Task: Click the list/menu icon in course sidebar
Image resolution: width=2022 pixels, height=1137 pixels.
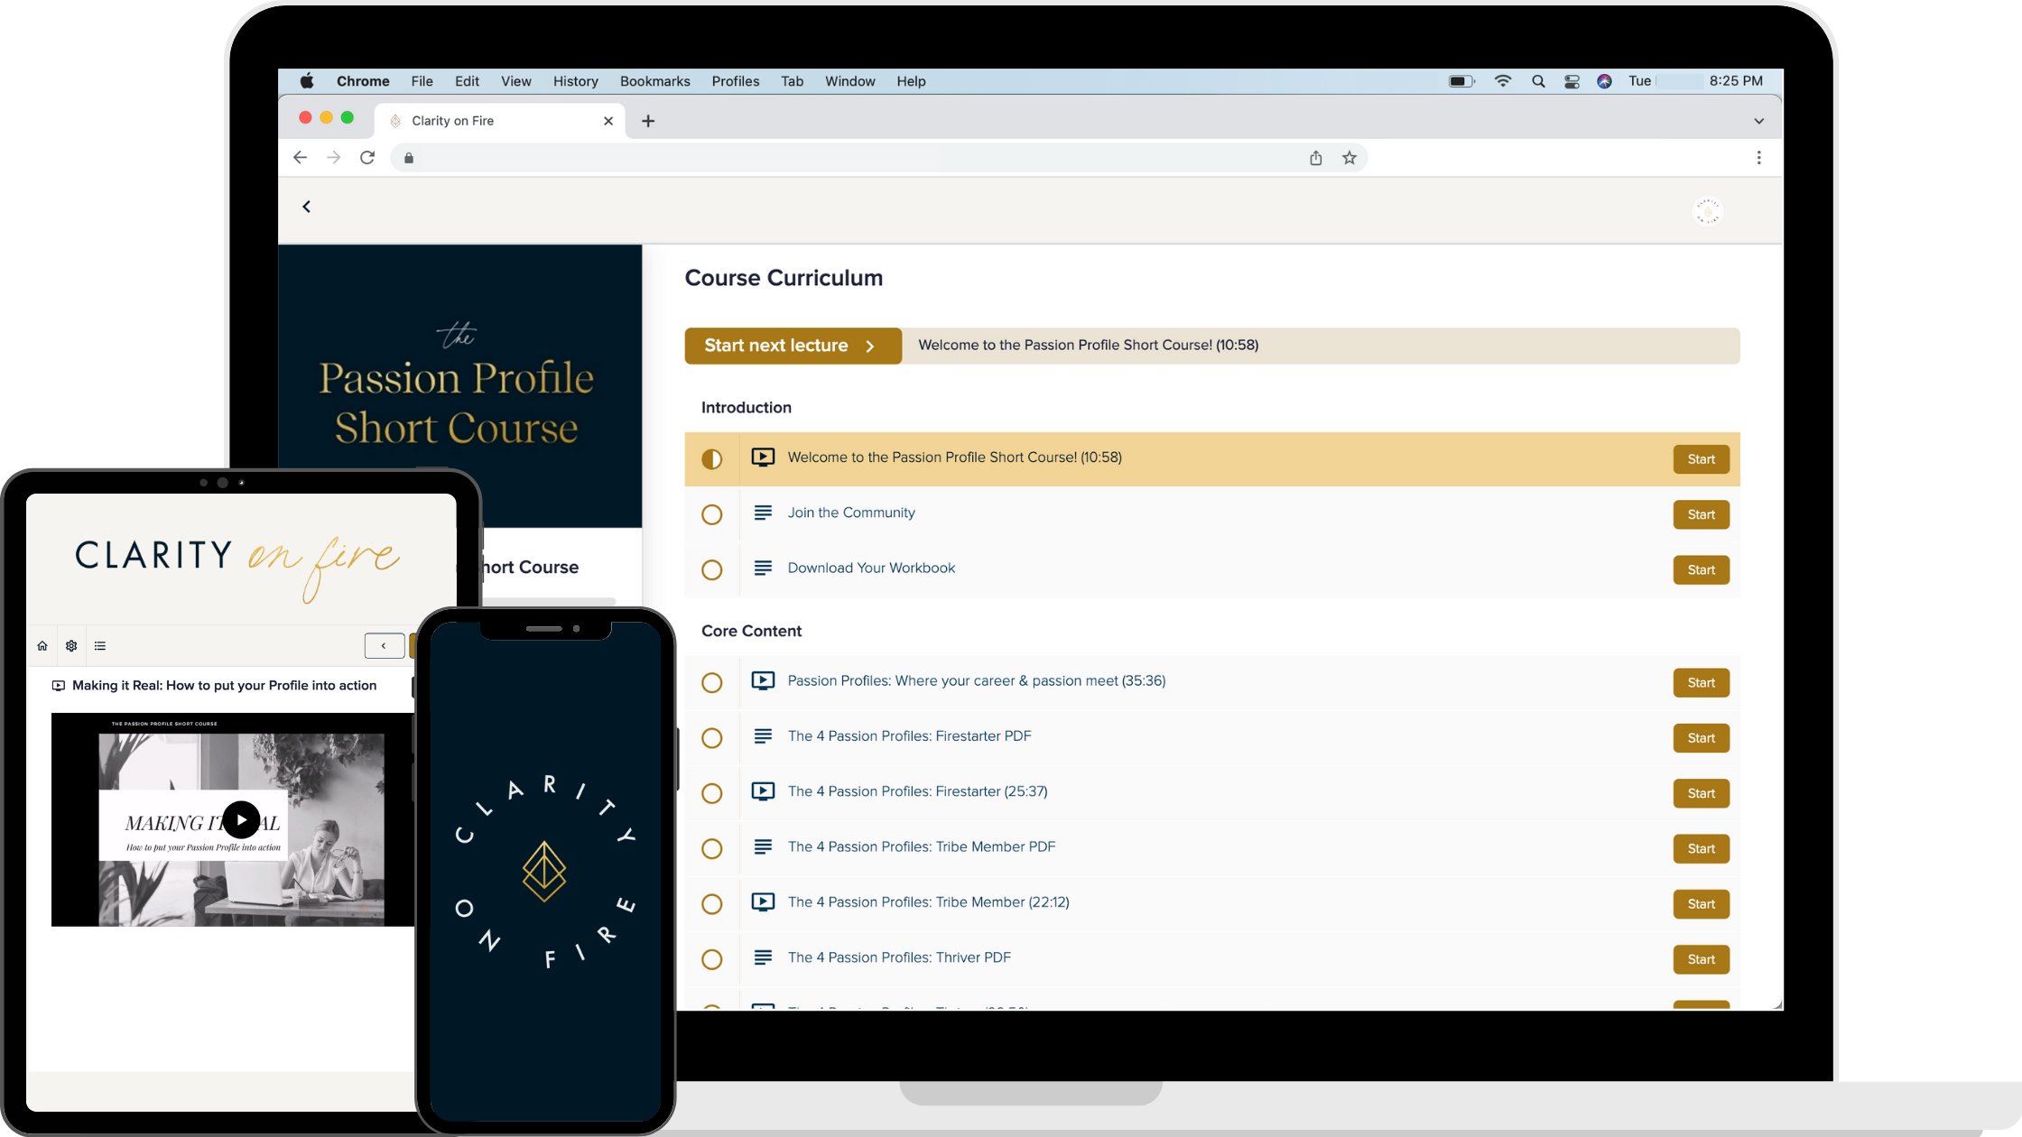Action: (100, 645)
